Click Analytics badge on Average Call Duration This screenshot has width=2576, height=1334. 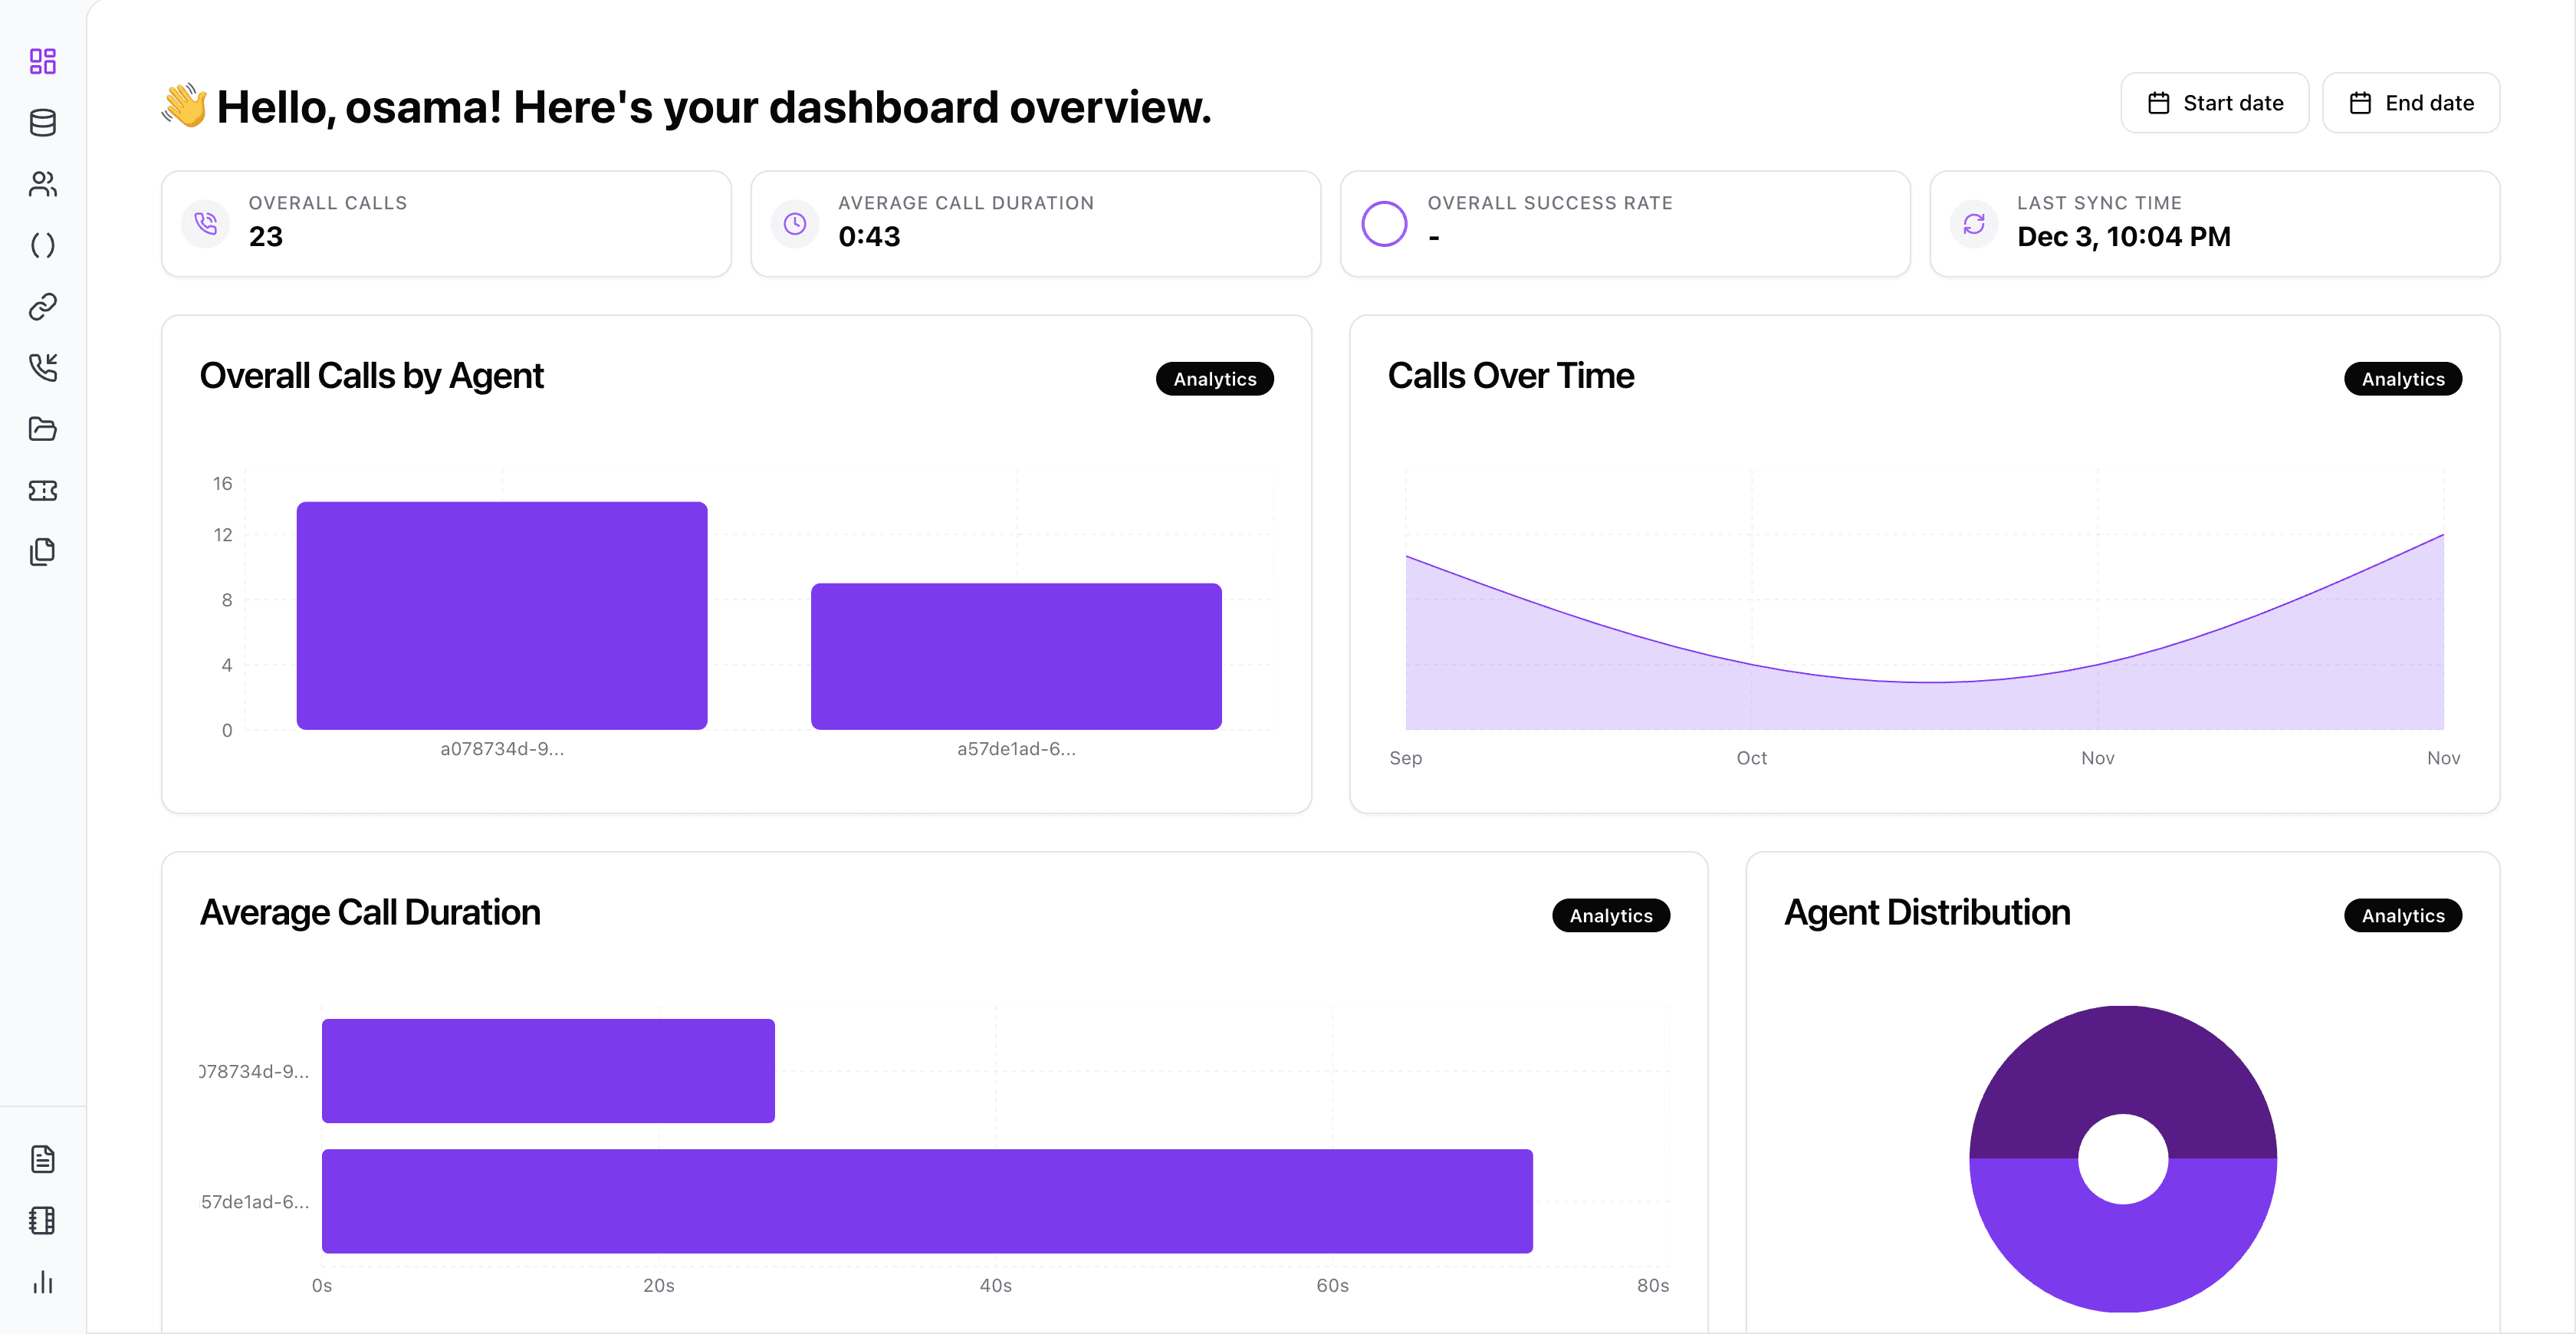[x=1610, y=915]
